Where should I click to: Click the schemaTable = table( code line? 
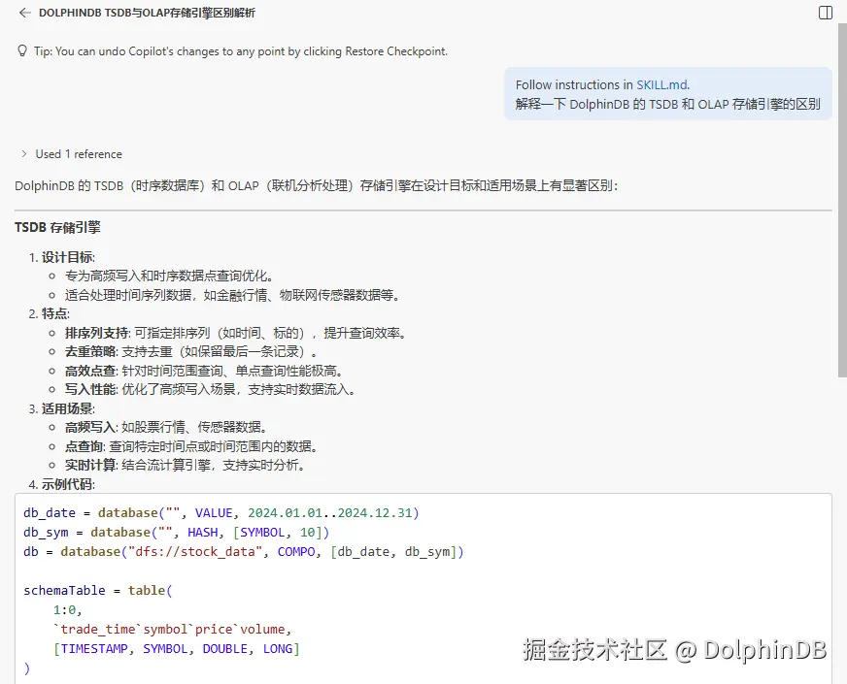tap(98, 591)
